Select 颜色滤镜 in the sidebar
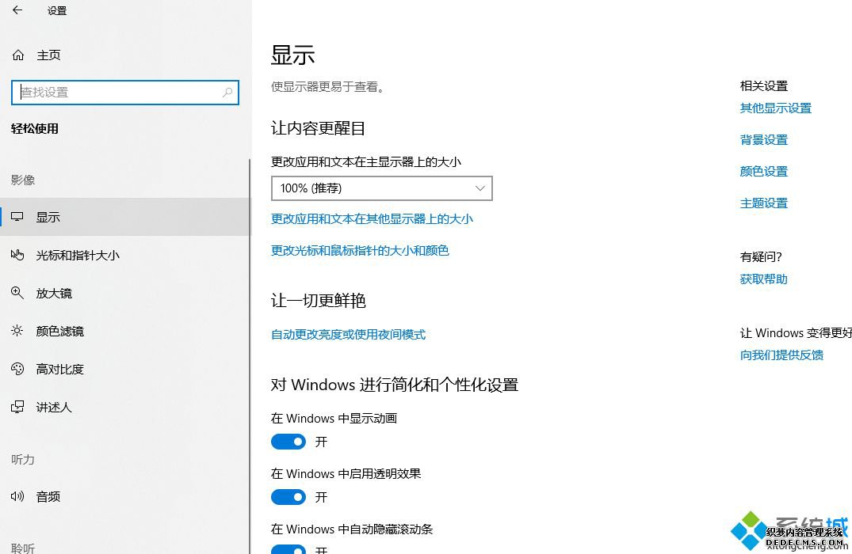852x554 pixels. (125, 331)
